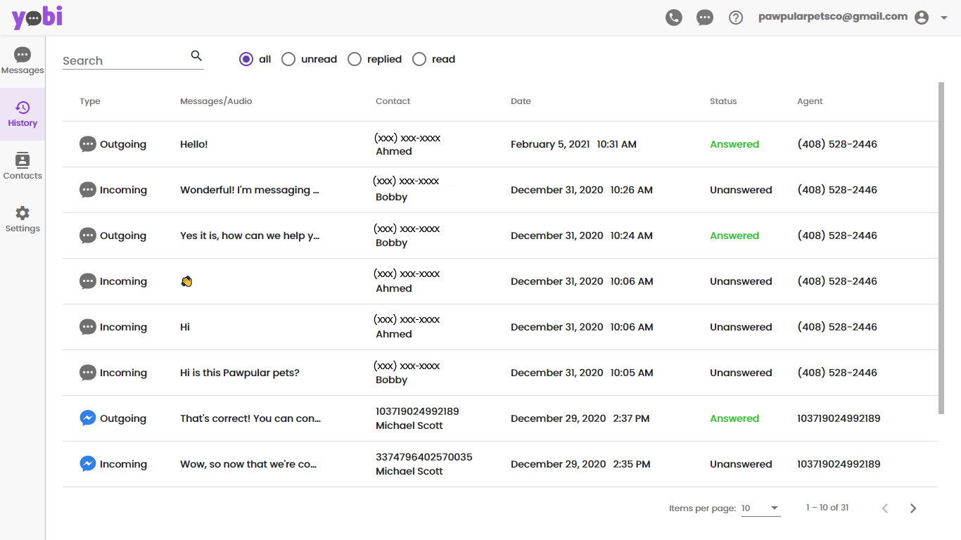
Task: Open the History sidebar item
Action: [23, 114]
